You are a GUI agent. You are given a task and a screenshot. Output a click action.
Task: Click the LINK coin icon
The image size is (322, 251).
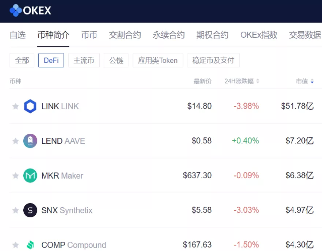(30, 106)
